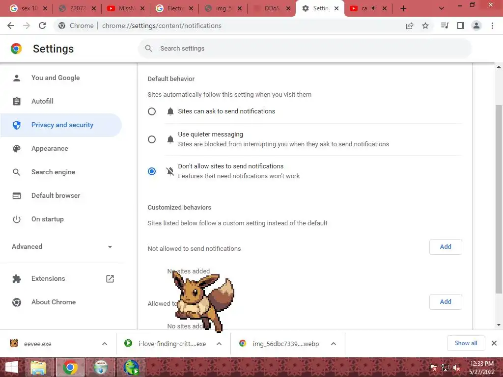The image size is (503, 377).
Task: Select Don't allow sites to send notifications
Action: click(152, 171)
